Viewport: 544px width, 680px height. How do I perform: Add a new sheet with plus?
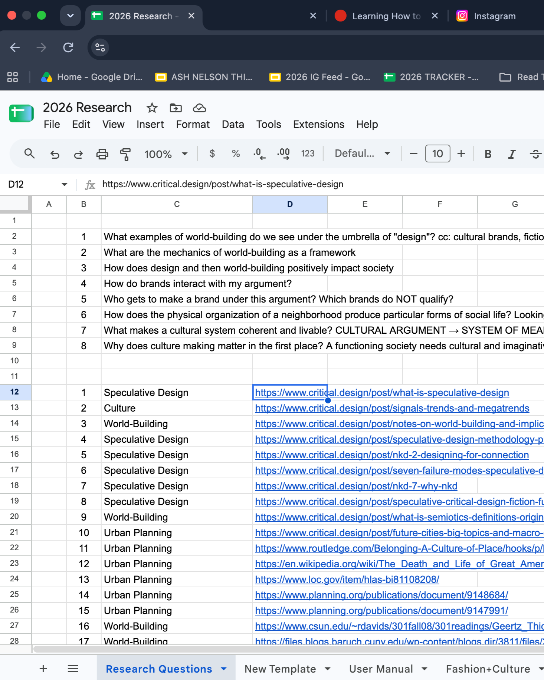pyautogui.click(x=43, y=669)
